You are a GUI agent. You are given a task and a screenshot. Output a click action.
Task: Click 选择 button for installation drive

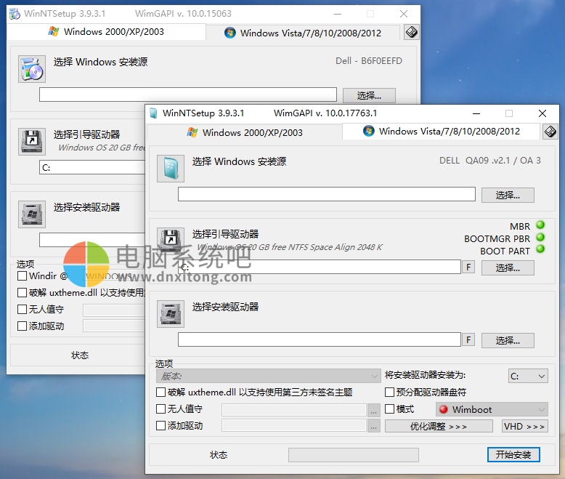click(x=508, y=340)
